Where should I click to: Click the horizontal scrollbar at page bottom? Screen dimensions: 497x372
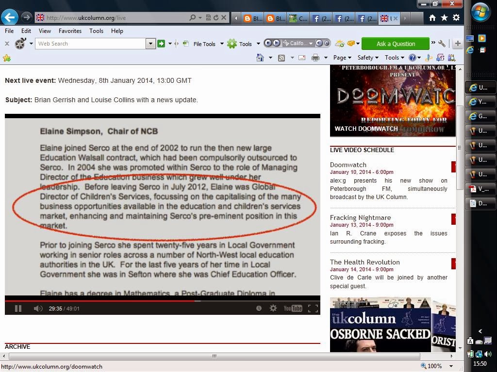pos(214,356)
